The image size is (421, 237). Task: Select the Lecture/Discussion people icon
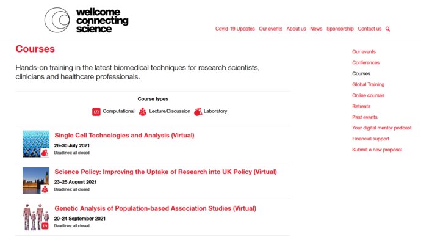(x=143, y=112)
